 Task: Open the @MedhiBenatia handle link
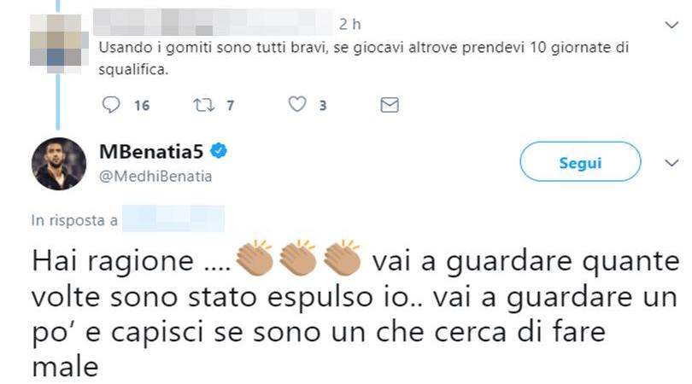click(x=155, y=177)
